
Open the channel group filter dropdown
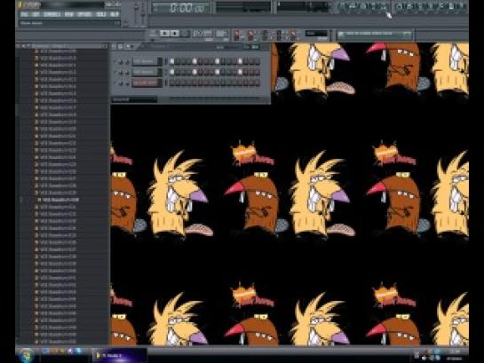[x=134, y=99]
